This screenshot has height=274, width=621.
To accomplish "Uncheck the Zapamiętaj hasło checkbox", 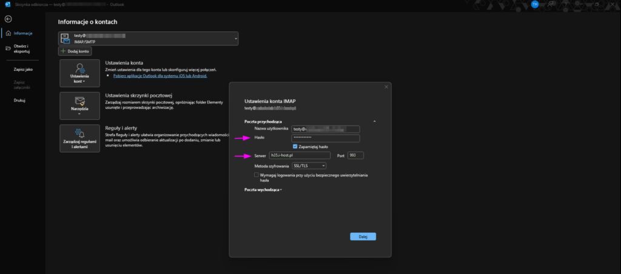I will 295,146.
